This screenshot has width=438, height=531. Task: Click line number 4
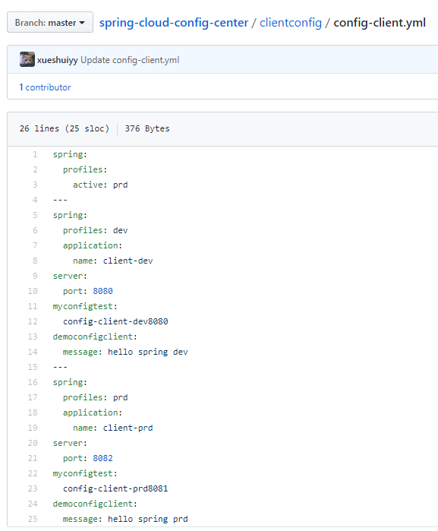tap(35, 200)
